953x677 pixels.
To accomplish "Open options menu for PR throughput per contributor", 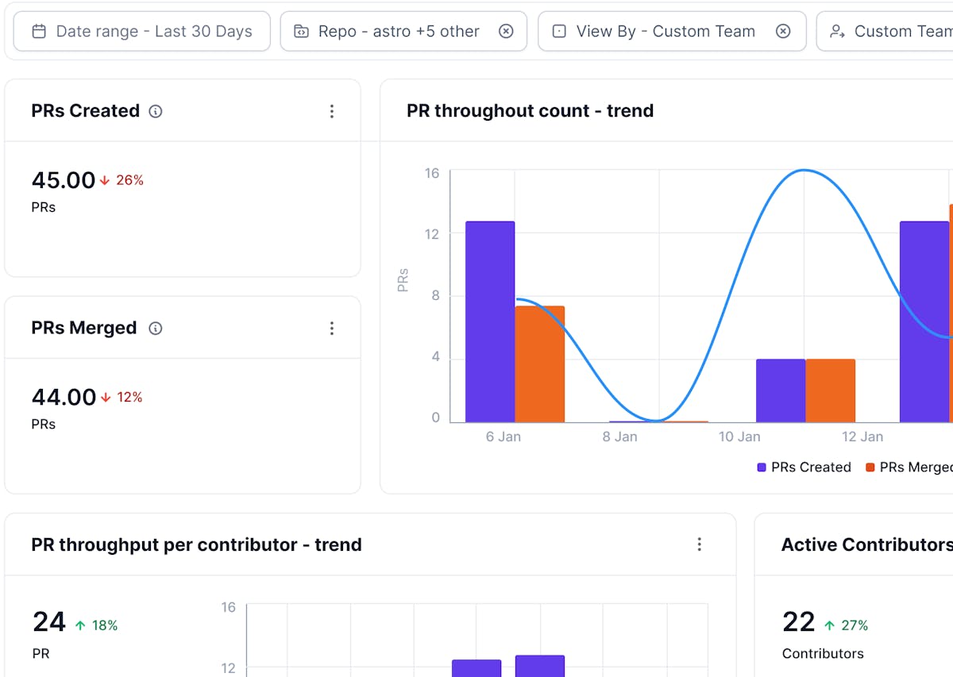I will point(700,544).
